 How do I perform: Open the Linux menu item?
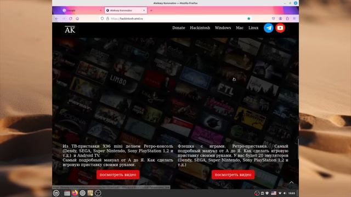pos(253,28)
